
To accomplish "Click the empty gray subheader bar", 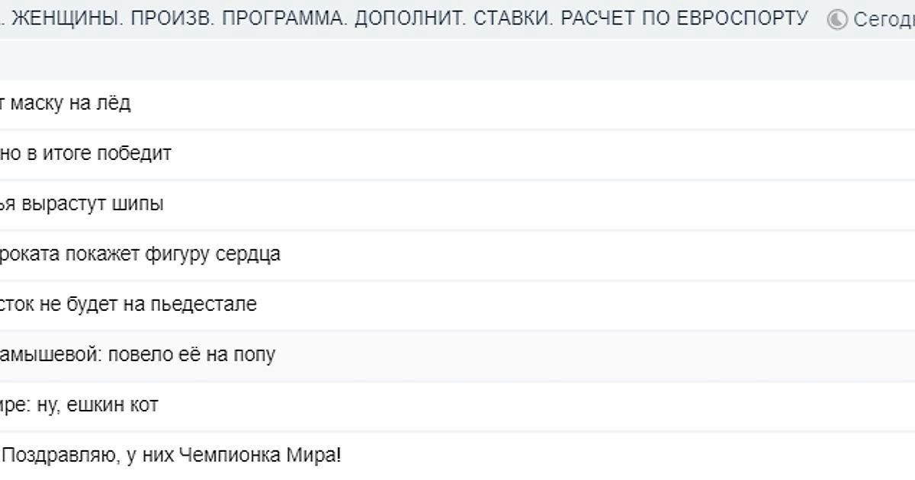I will click(x=457, y=60).
